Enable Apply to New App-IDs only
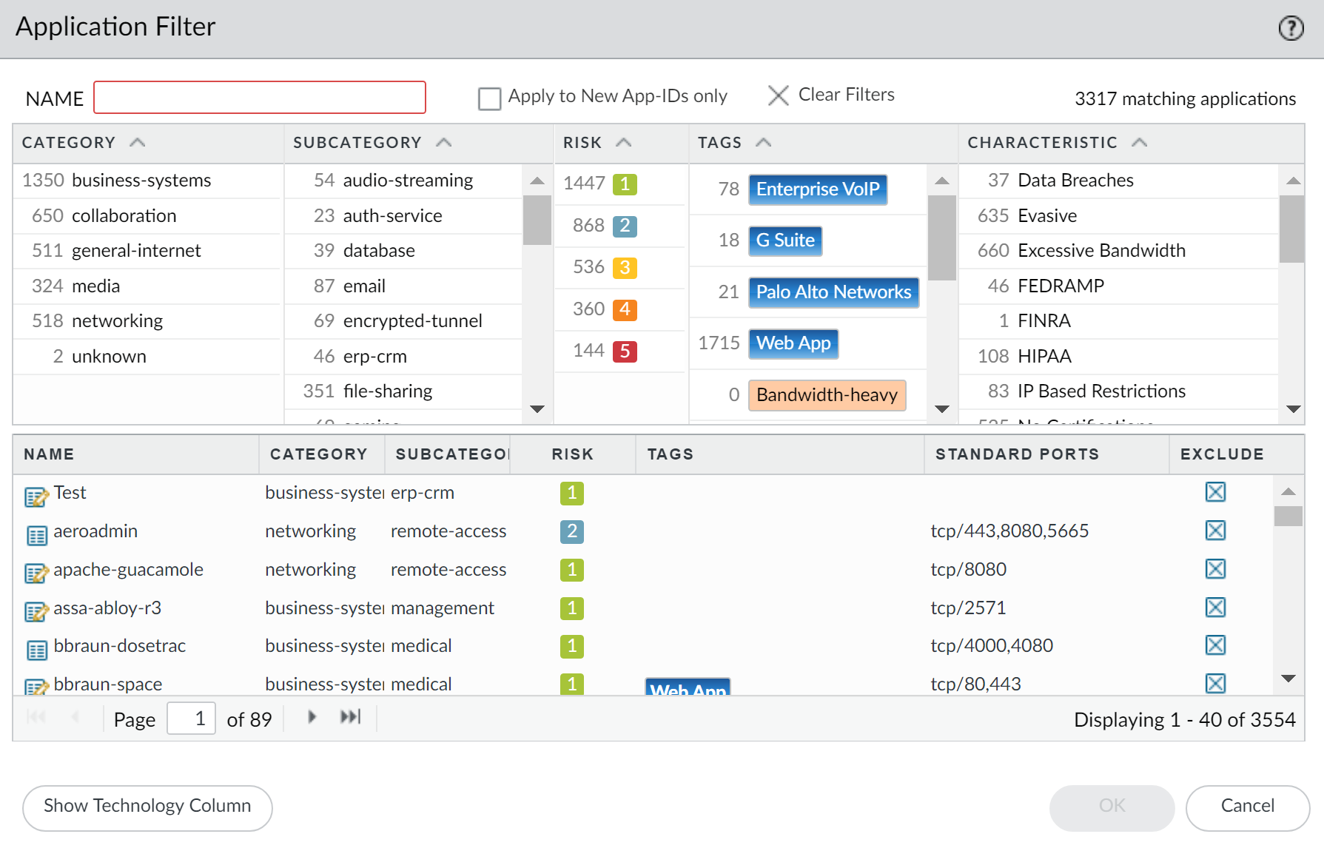Image resolution: width=1324 pixels, height=851 pixels. [489, 98]
